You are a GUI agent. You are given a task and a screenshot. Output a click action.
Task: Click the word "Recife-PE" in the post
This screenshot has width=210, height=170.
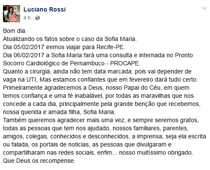pyautogui.click(x=110, y=47)
